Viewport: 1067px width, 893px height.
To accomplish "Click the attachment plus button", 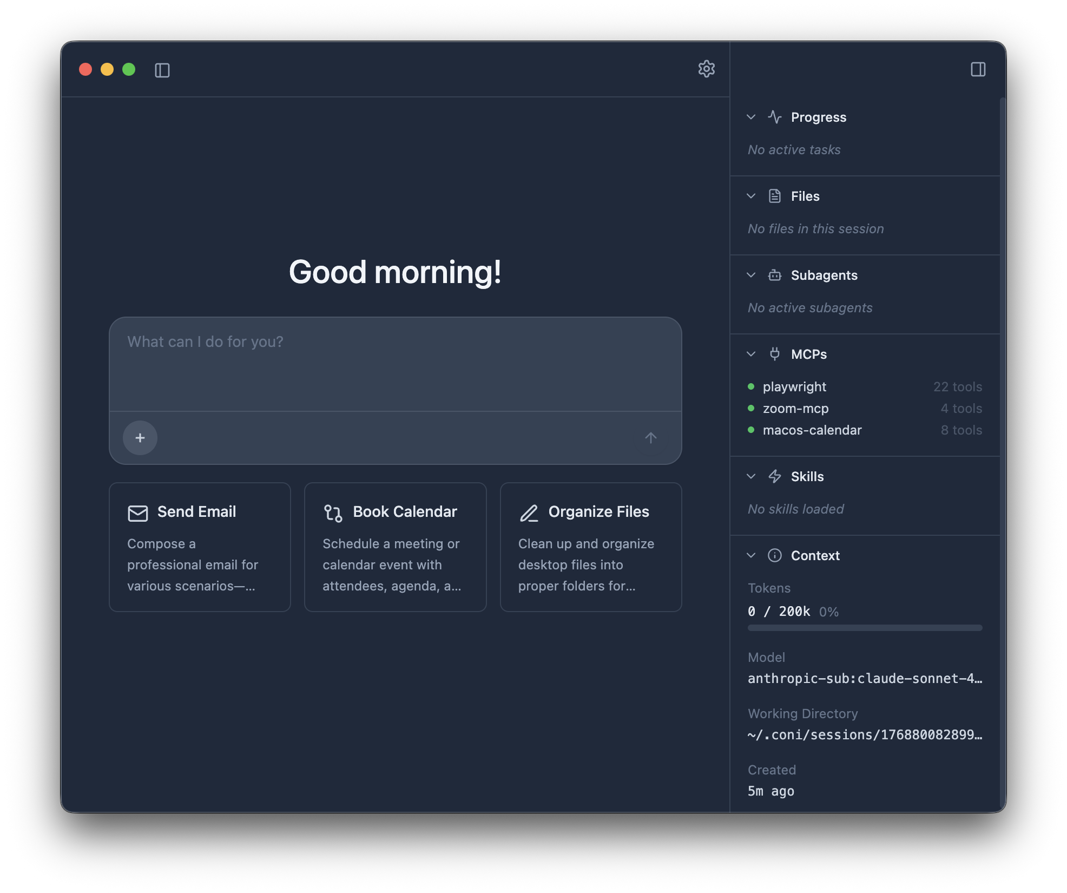I will [x=140, y=438].
